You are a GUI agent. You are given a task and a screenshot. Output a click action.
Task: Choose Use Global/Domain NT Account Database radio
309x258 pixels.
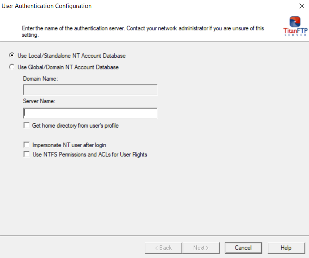tap(12, 67)
